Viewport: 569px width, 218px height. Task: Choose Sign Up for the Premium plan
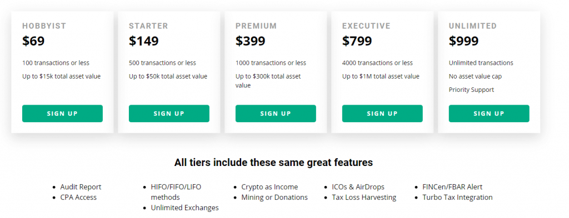276,113
